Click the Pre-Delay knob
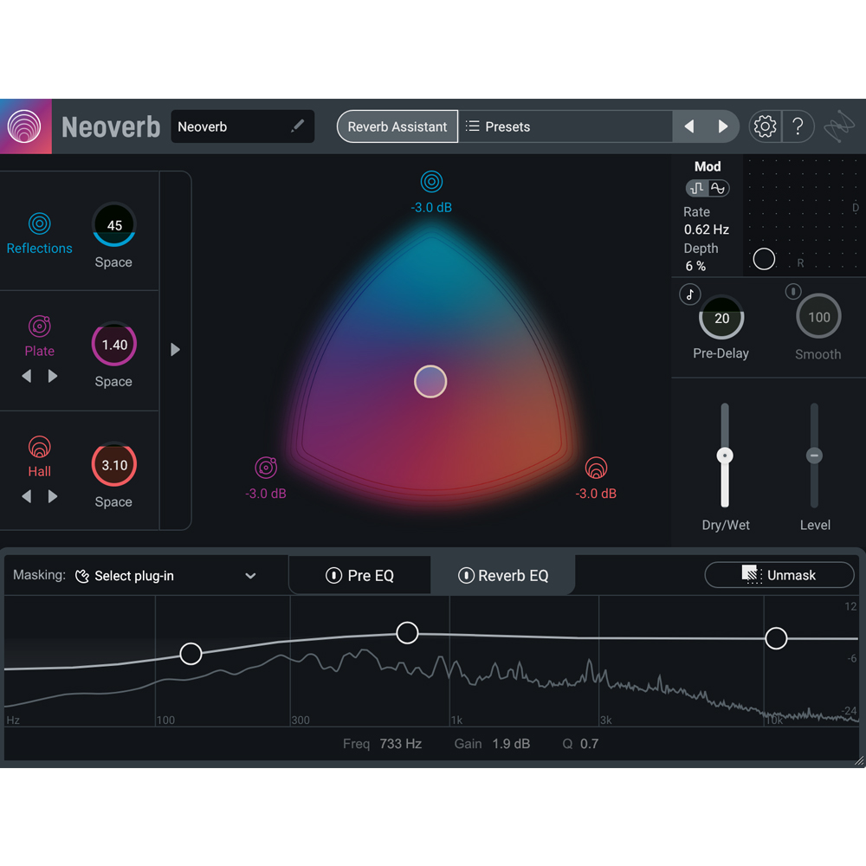Screen dimensions: 866x866 click(721, 318)
